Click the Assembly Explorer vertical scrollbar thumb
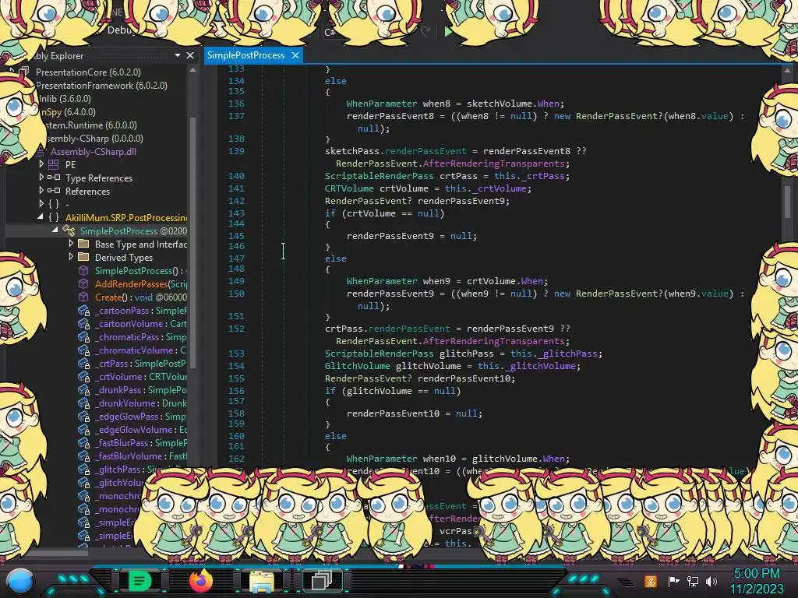The height and width of the screenshot is (598, 798). [x=193, y=241]
